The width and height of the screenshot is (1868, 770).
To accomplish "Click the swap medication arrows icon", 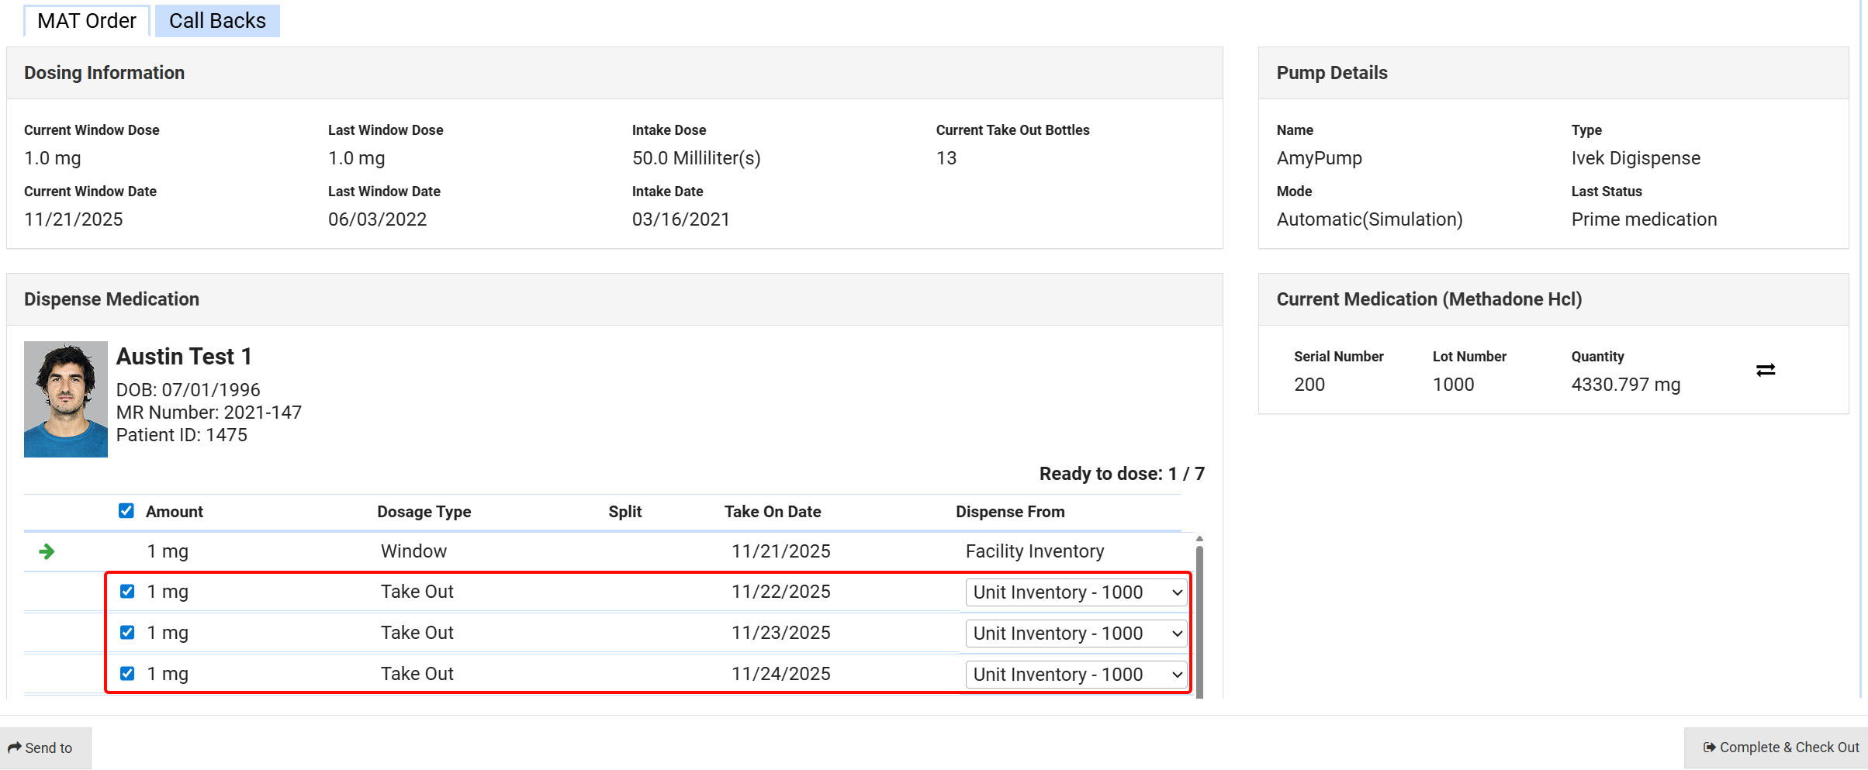I will (x=1765, y=371).
